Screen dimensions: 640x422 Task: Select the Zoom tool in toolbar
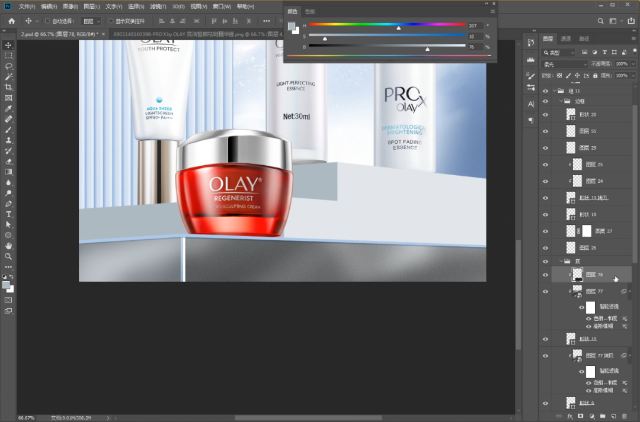[x=8, y=256]
